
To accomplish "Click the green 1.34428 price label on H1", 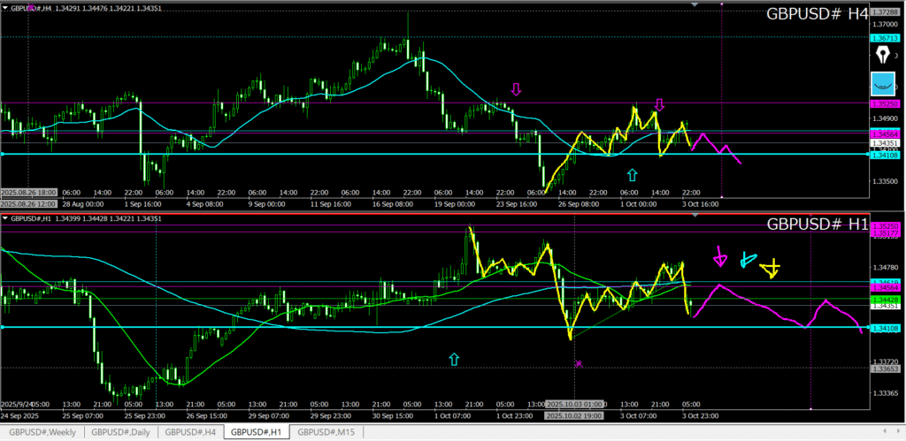I will click(885, 300).
